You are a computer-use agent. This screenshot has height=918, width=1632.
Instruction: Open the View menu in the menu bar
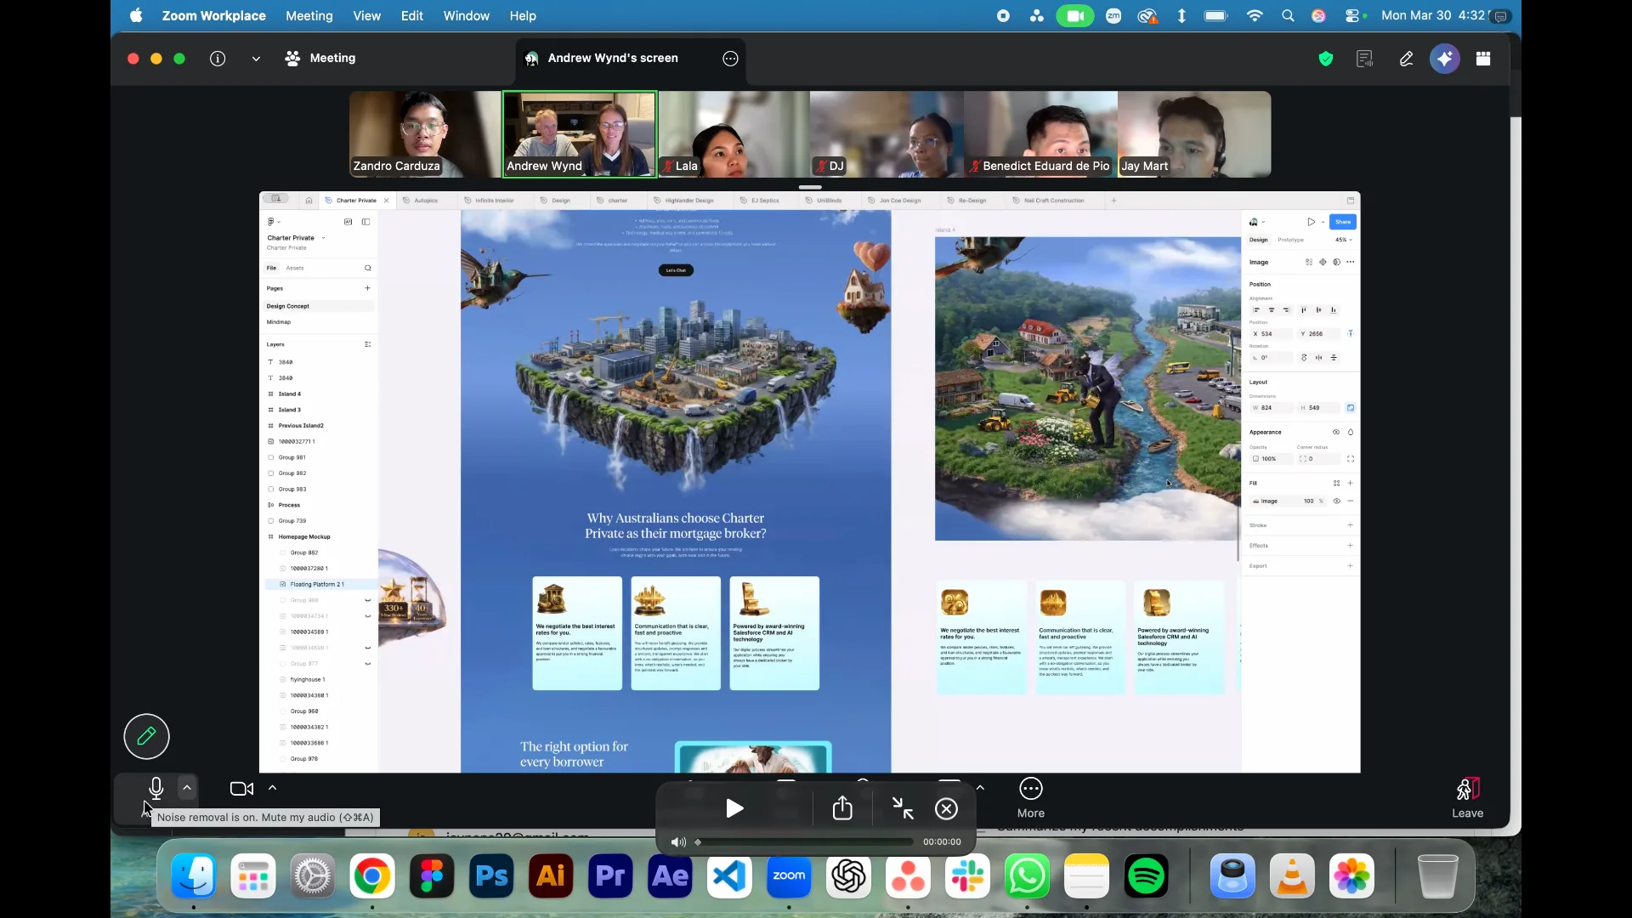(366, 15)
